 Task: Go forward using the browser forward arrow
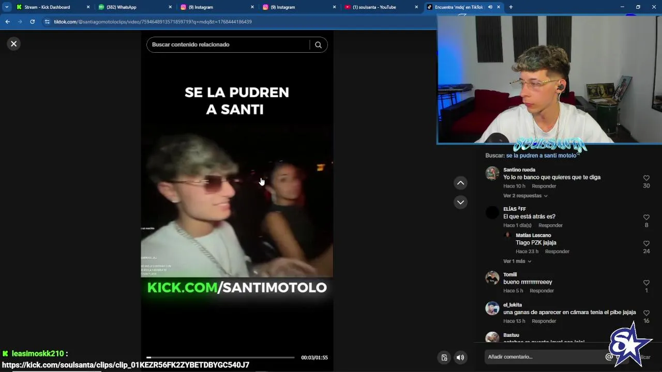pos(20,22)
